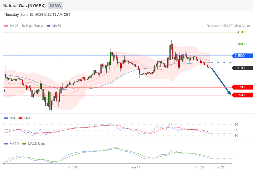Click the MACD legend label
The image size is (254, 172).
[14, 144]
